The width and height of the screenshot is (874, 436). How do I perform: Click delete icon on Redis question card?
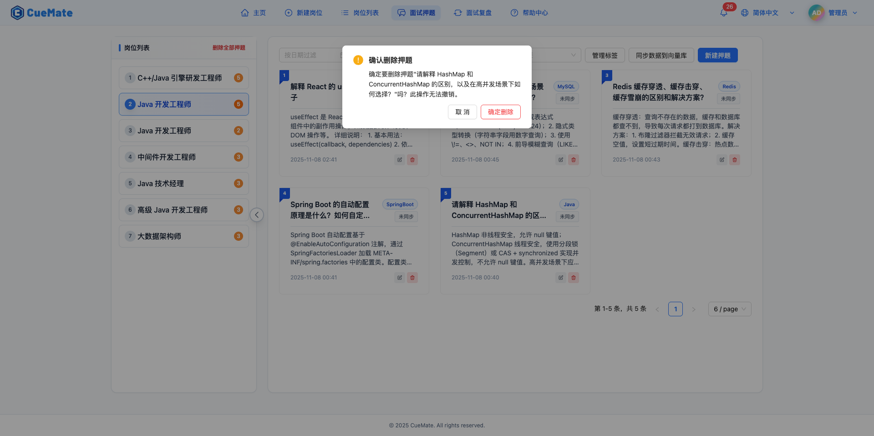click(734, 160)
